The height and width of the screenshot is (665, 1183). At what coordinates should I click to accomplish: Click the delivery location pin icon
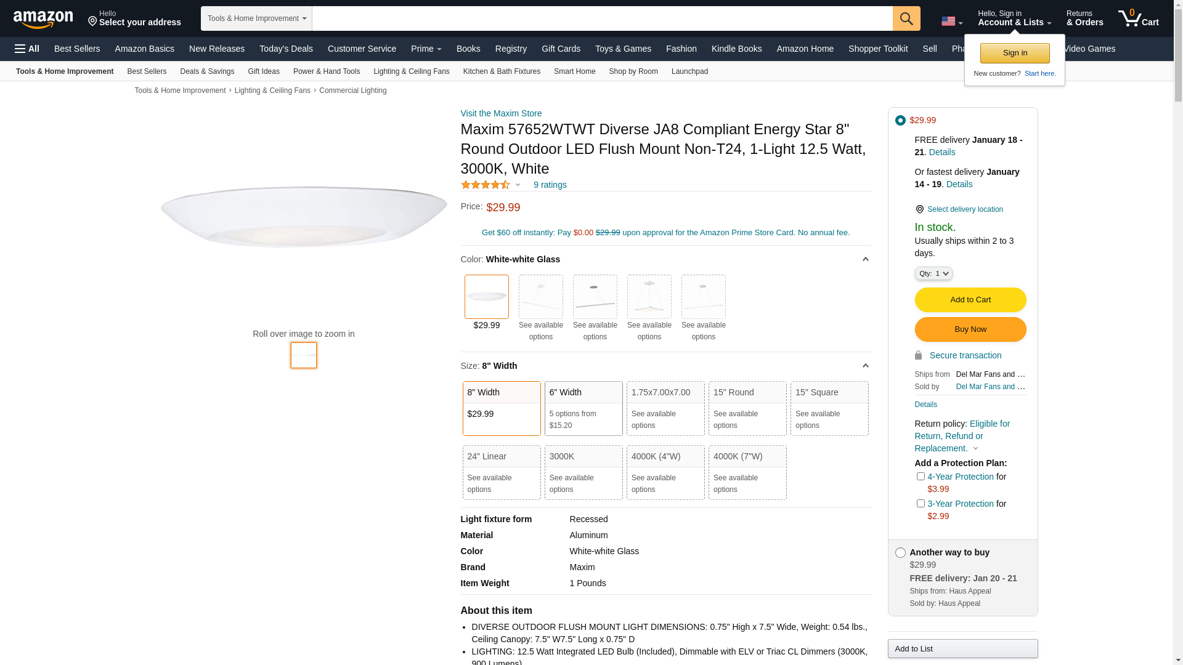click(919, 209)
